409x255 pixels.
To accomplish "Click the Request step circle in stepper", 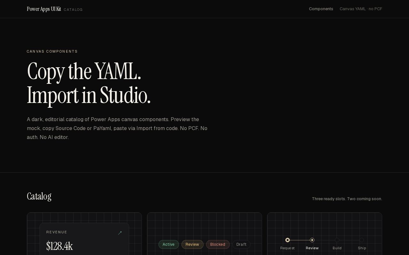I will point(288,240).
